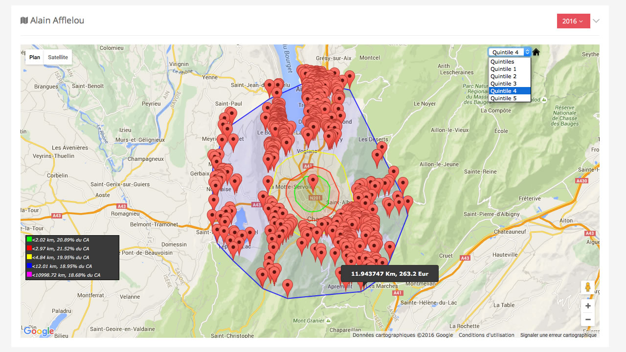This screenshot has height=352, width=626.
Task: Choose Quintiles in the dropdown list
Action: [510, 62]
